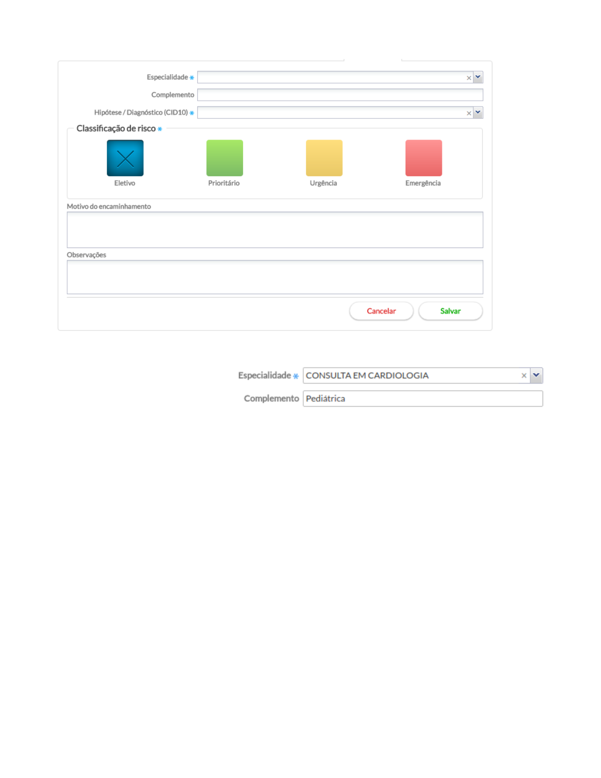The width and height of the screenshot is (601, 778).
Task: Focus the Motivo do encaminhamento text area
Action: [x=275, y=230]
